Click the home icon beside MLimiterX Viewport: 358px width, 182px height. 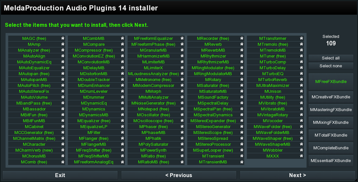point(182,68)
